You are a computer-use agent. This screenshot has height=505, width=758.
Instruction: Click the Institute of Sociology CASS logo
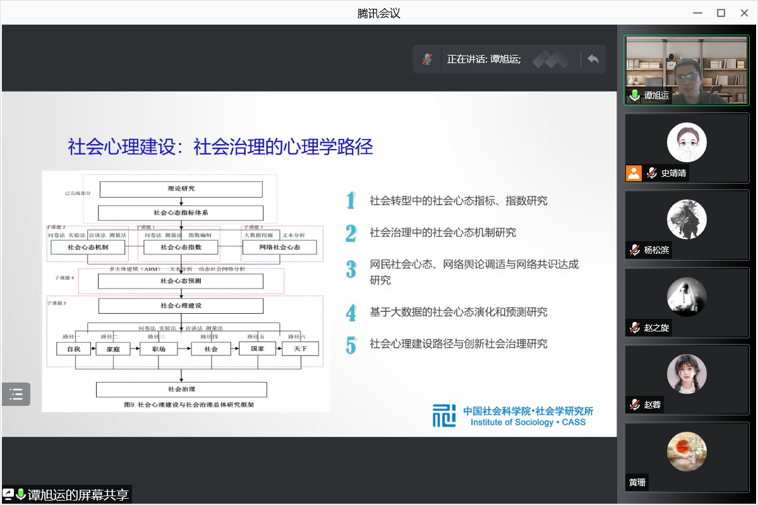513,415
